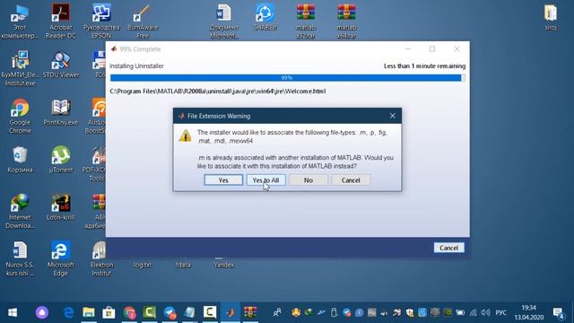Open Edge browser from taskbar

[68, 312]
